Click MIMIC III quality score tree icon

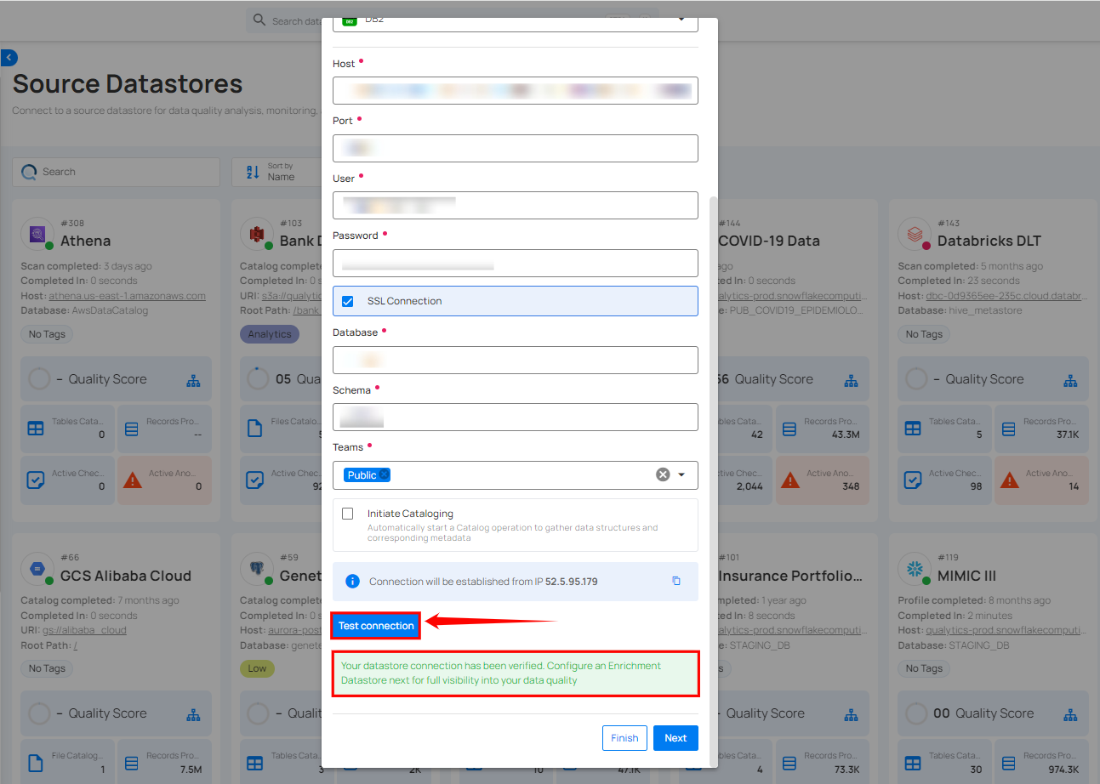pos(1070,714)
